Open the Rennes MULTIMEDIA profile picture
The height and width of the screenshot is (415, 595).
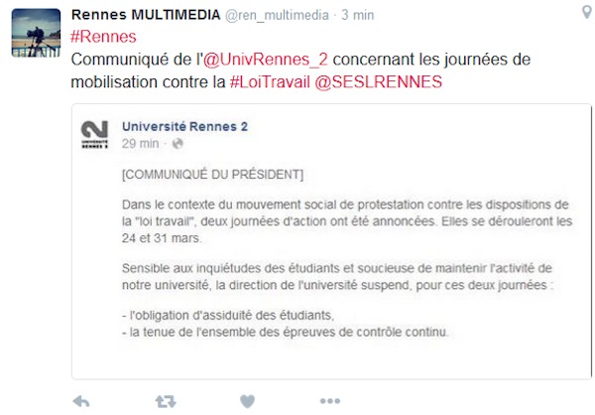[x=36, y=33]
